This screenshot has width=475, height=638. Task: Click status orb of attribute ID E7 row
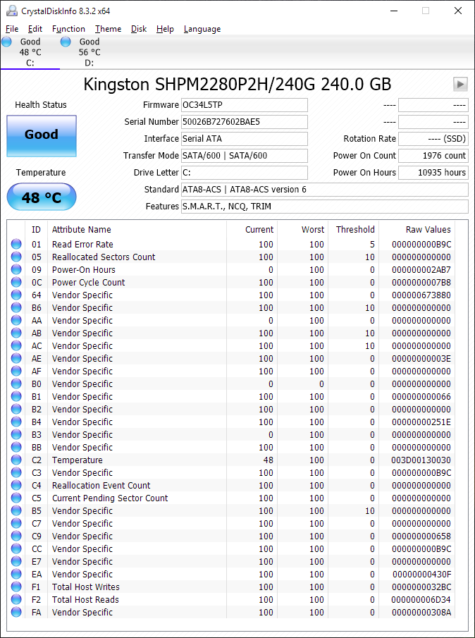(x=16, y=561)
